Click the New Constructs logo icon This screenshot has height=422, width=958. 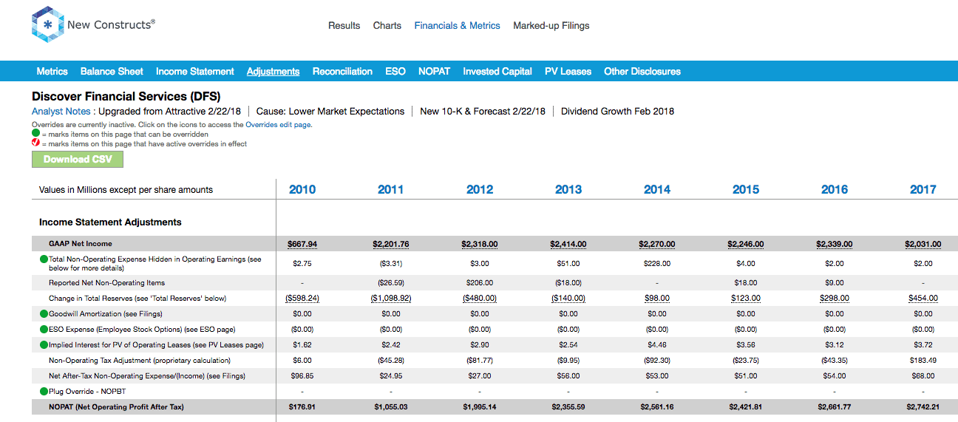pos(47,25)
